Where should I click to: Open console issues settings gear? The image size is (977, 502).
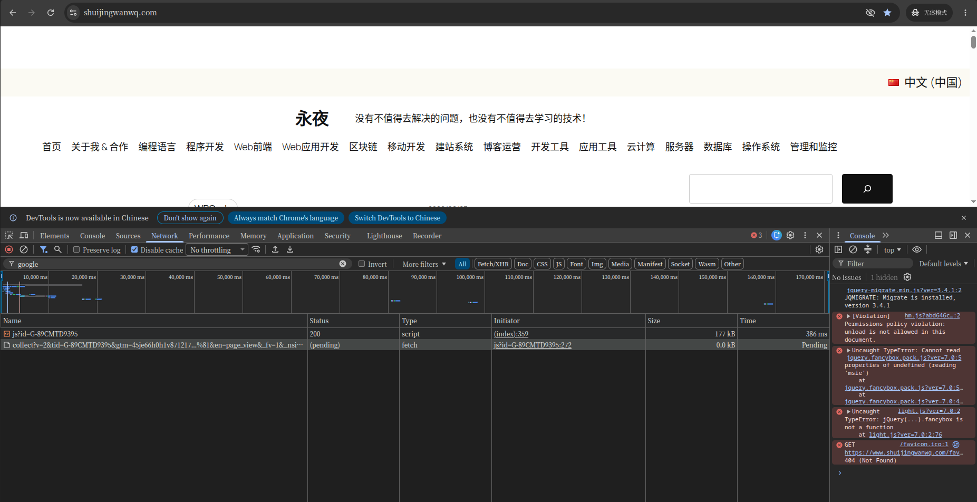coord(907,277)
